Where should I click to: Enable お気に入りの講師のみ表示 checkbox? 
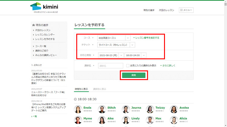click(x=128, y=65)
